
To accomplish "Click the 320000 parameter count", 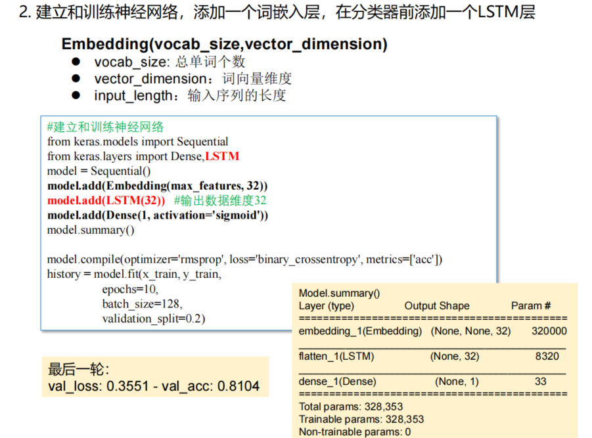I will coord(549,331).
